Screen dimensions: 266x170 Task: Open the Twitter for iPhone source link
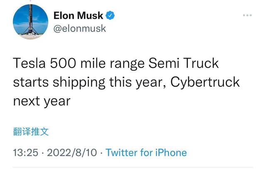(x=146, y=153)
